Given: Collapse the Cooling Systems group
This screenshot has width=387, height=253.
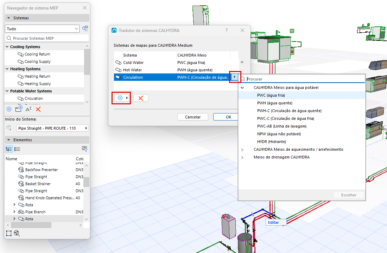Looking at the screenshot, I should 7,47.
